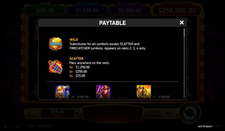Click the spin button
This screenshot has height=131, width=225.
(x=190, y=113)
